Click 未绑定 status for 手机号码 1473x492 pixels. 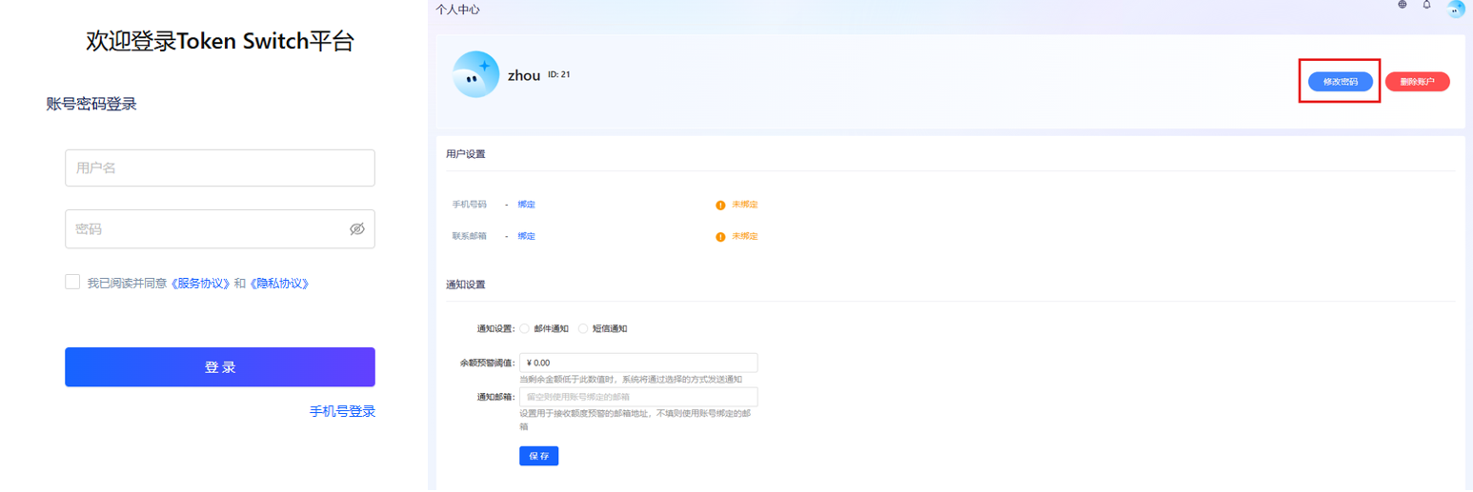pos(745,205)
